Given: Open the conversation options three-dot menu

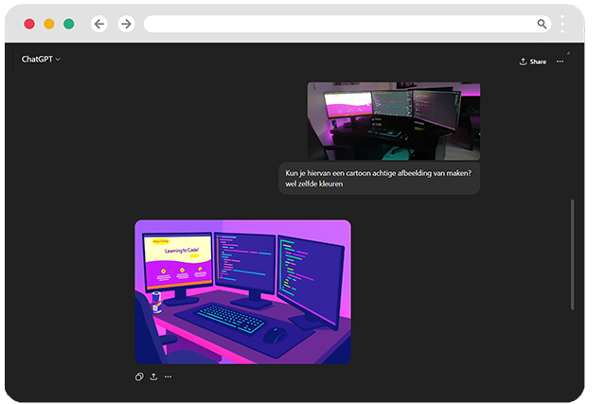Looking at the screenshot, I should pos(560,61).
